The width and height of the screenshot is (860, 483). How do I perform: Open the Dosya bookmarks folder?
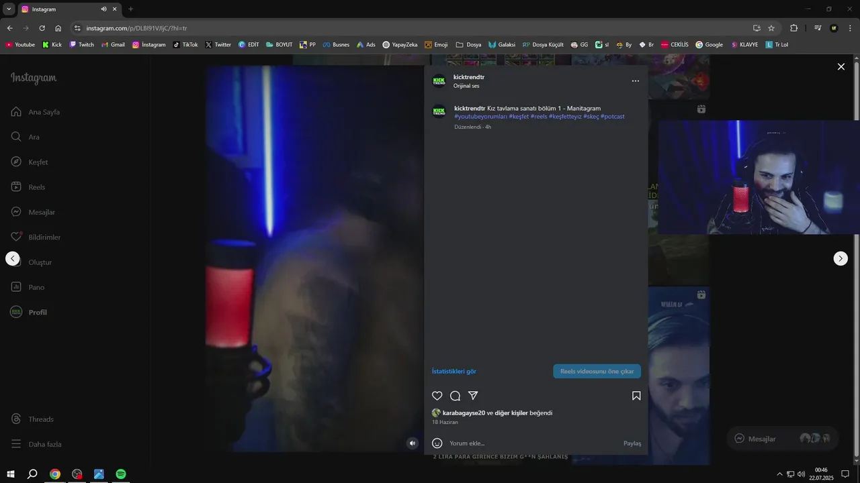coord(468,45)
